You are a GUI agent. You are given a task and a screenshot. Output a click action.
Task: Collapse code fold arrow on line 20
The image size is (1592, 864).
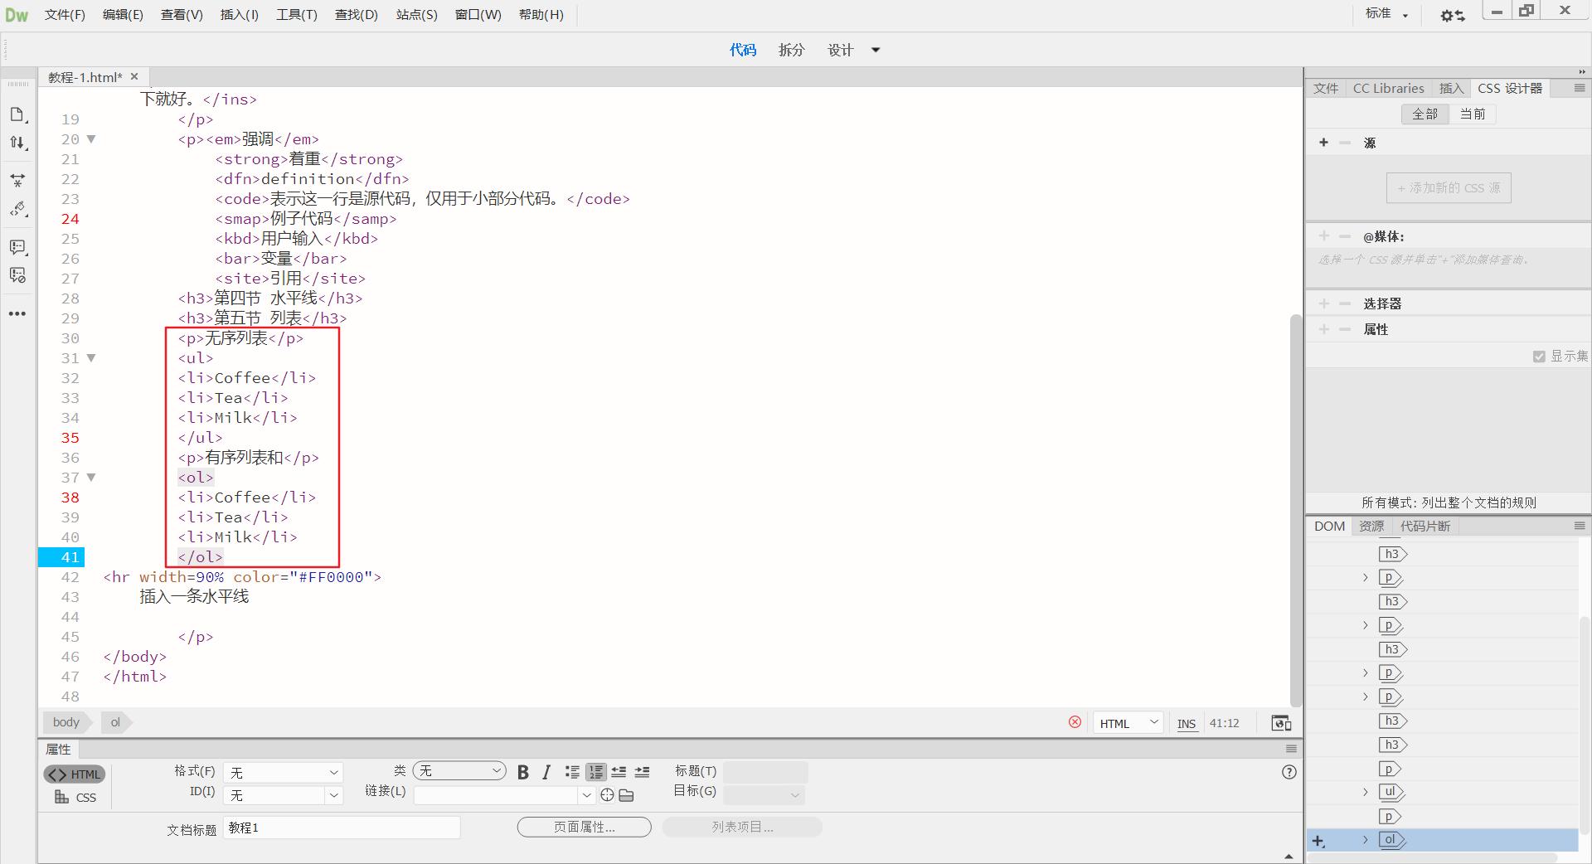tap(91, 139)
